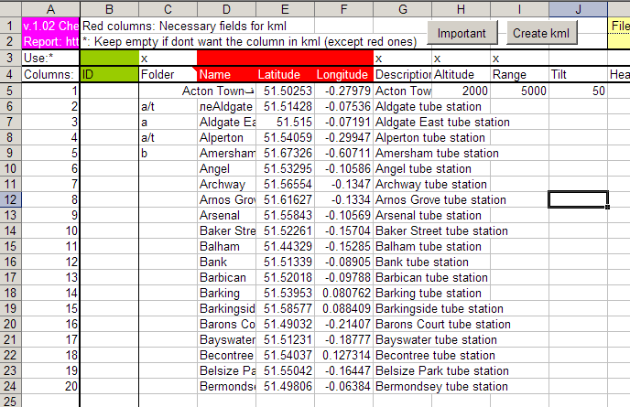The height and width of the screenshot is (407, 630).
Task: Click the magenta v.1.02 cell
Action: [x=50, y=26]
